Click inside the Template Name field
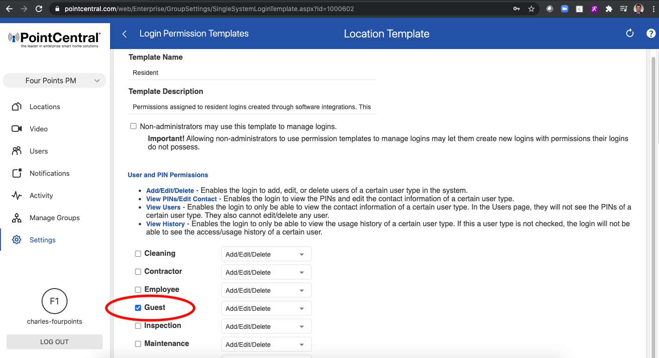The width and height of the screenshot is (659, 358). pyautogui.click(x=252, y=73)
